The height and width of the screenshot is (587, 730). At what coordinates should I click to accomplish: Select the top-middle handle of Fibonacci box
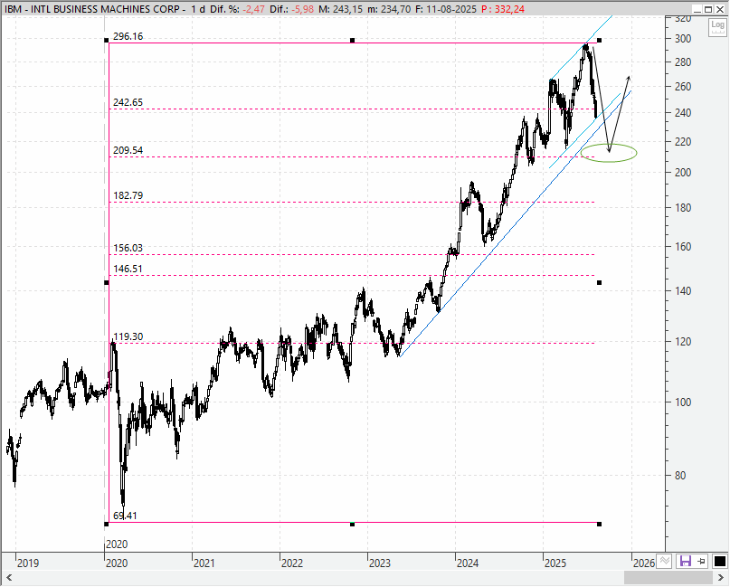coord(353,41)
